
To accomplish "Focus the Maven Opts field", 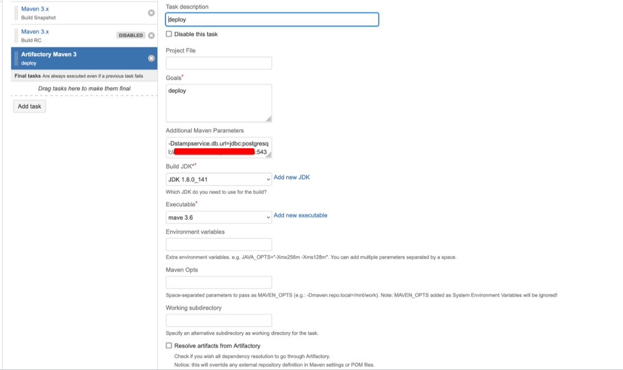I will click(219, 283).
